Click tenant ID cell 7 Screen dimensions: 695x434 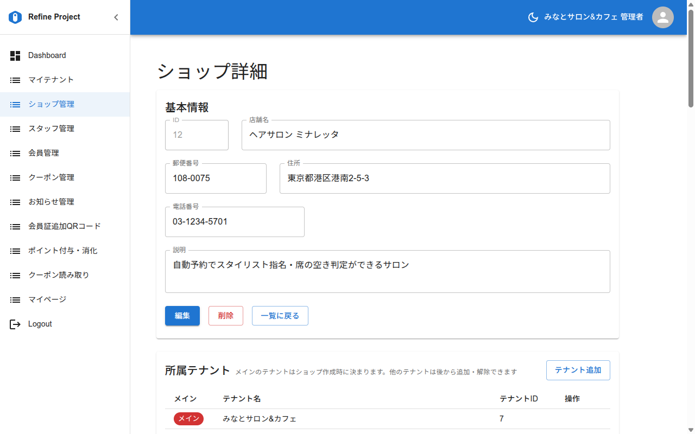(x=502, y=419)
